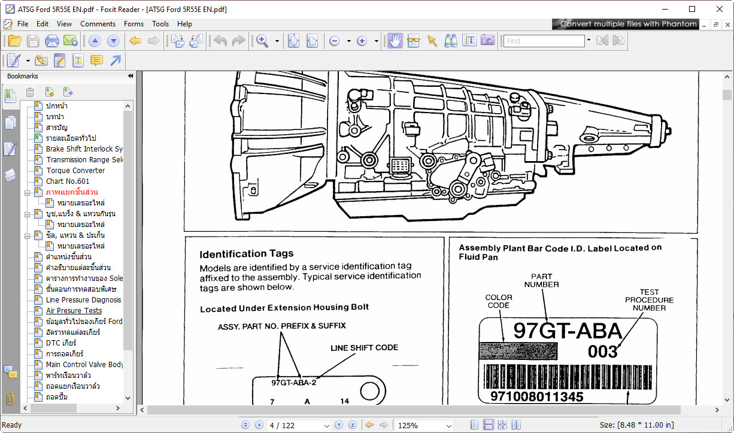Open the Comments menu
The height and width of the screenshot is (433, 734).
point(98,24)
